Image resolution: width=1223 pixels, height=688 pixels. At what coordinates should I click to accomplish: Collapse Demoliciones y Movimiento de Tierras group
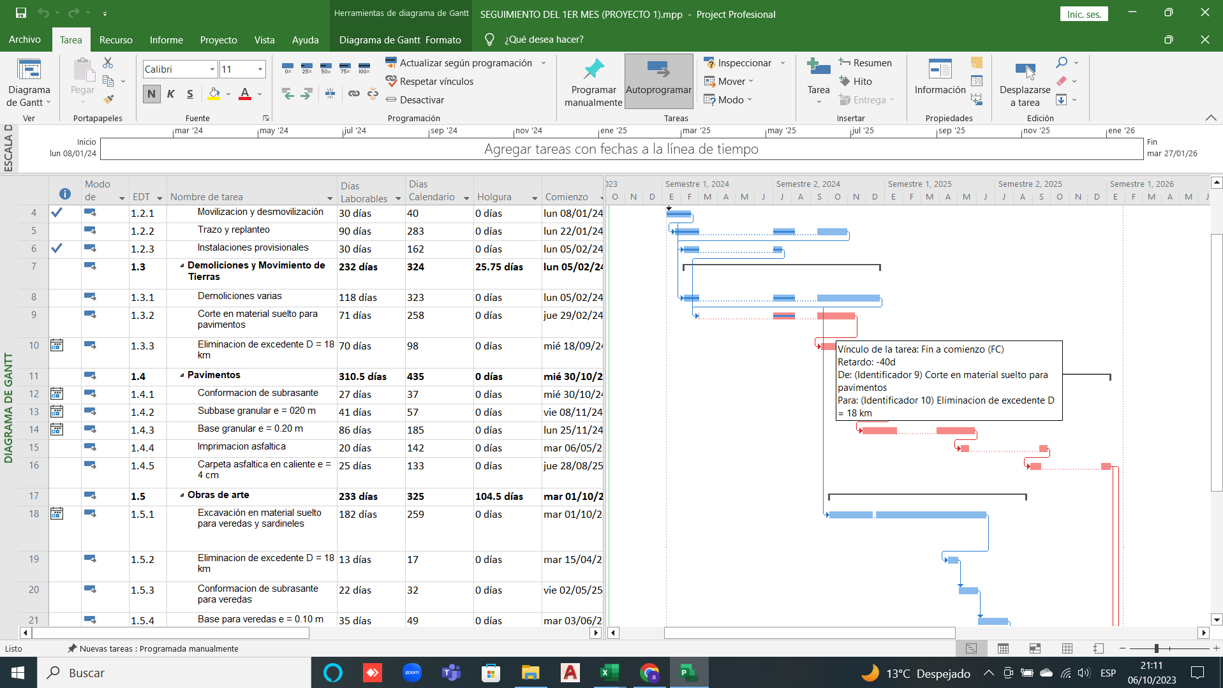pyautogui.click(x=182, y=265)
